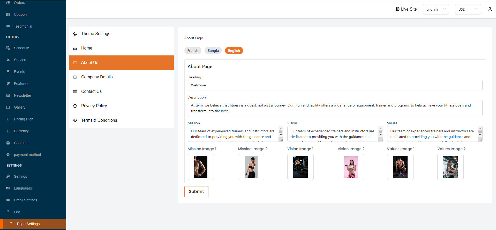Click the Events trophy icon
Screen dimensions: 496x230
(8, 72)
